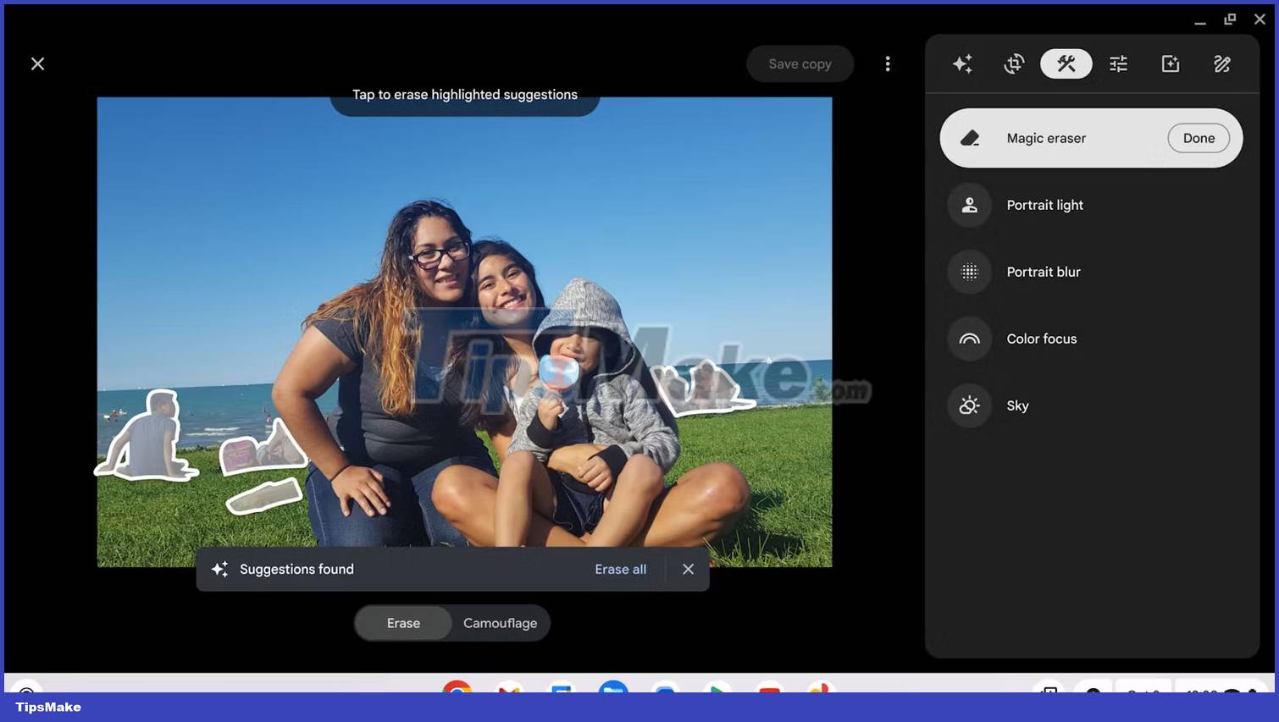Viewport: 1279px width, 722px height.
Task: Open the Sky editing tool
Action: pyautogui.click(x=1016, y=405)
